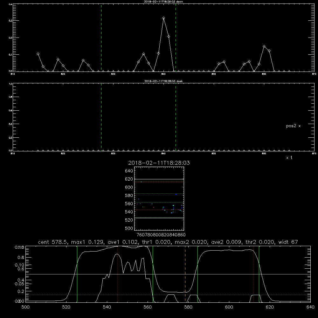The width and height of the screenshot is (318, 318).
Task: Click the green vertical line near 615 in bottom plot
Action: 259,274
